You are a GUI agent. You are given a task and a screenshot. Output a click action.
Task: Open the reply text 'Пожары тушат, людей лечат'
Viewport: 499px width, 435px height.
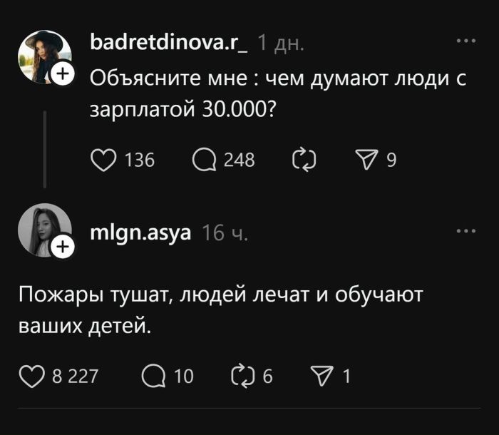pyautogui.click(x=221, y=309)
